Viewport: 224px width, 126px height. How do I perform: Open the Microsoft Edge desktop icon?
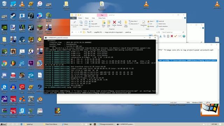coord(5,89)
